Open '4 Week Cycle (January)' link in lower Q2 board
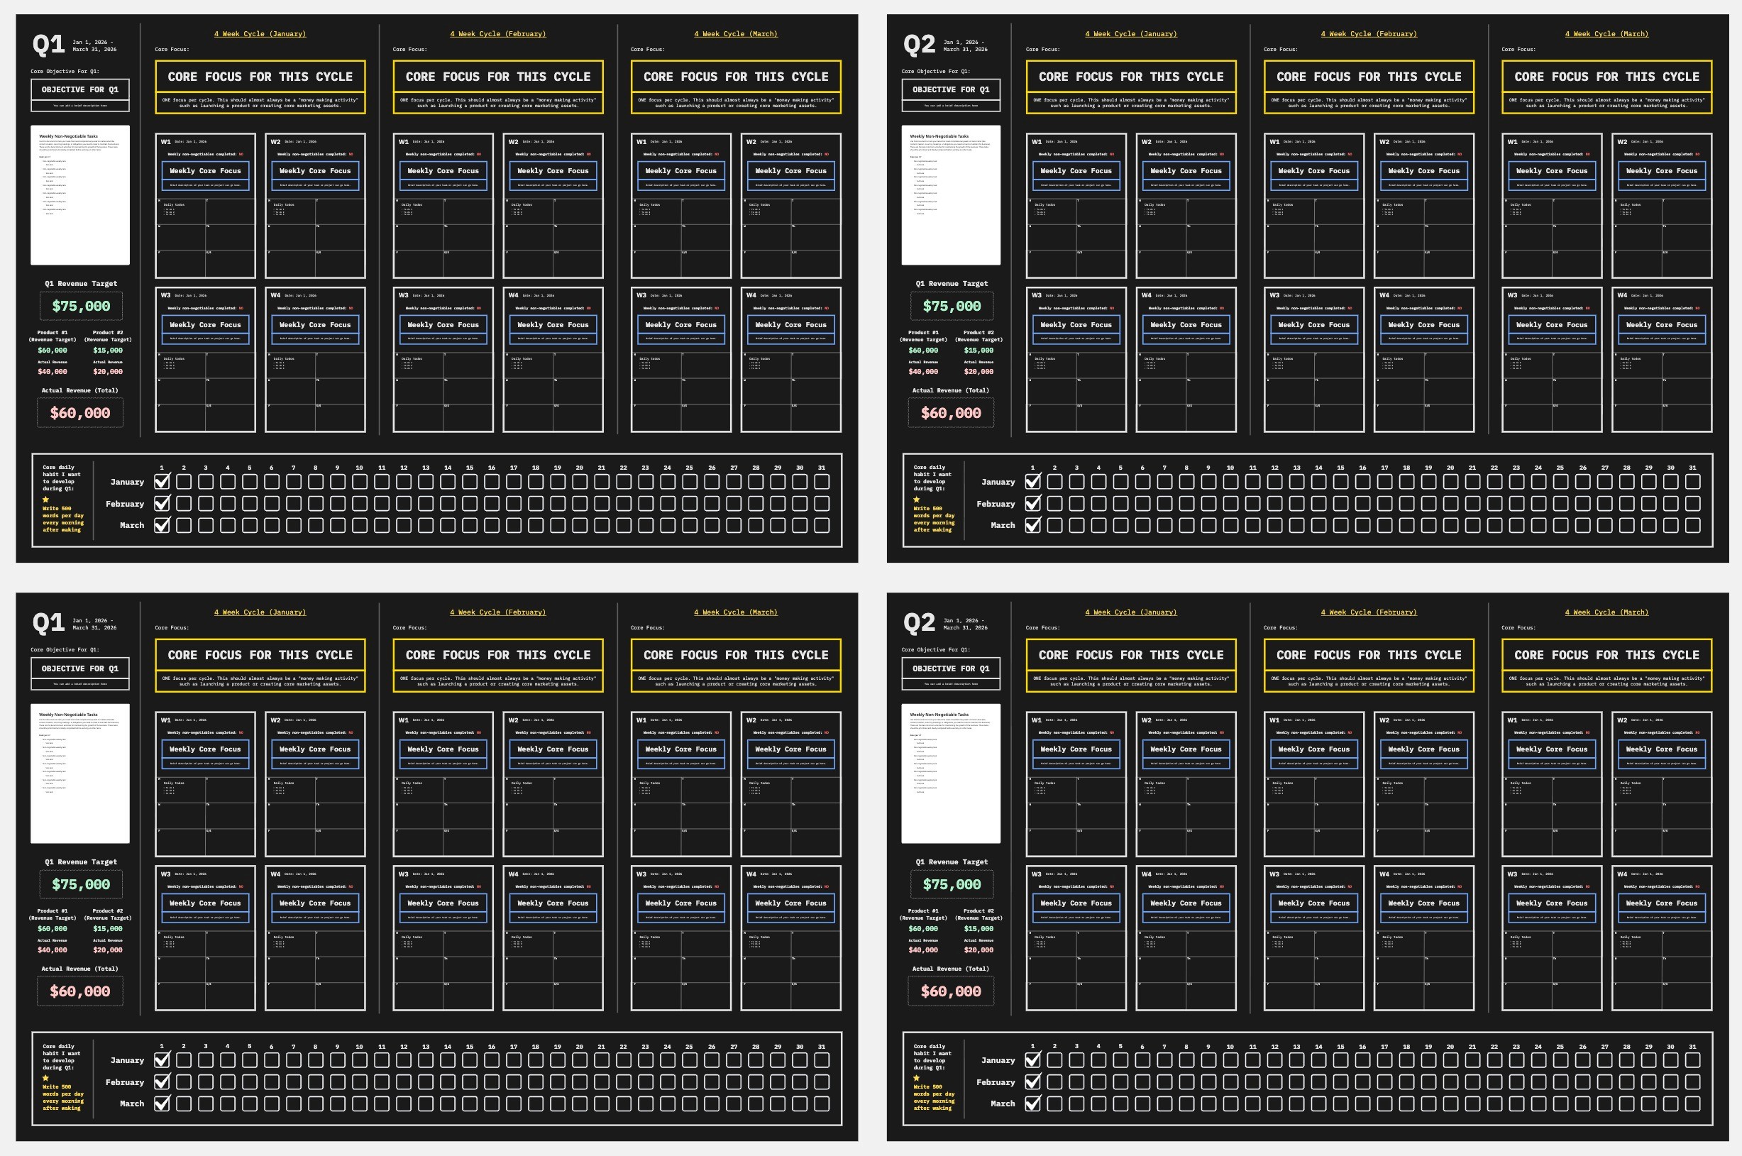The width and height of the screenshot is (1742, 1156). point(1130,612)
